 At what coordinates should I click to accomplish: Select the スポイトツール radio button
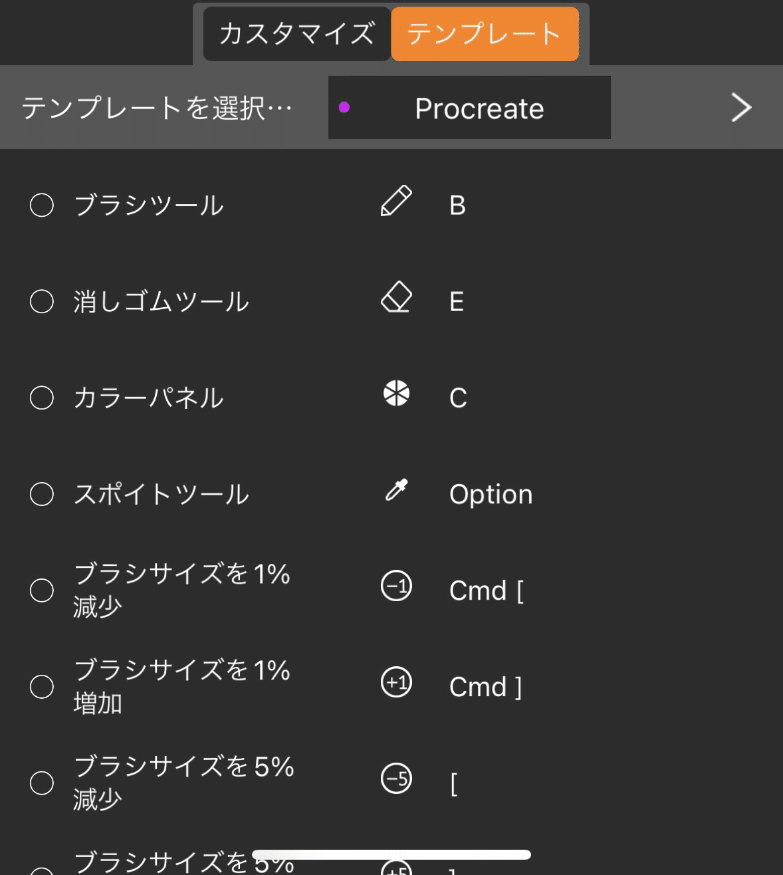pyautogui.click(x=42, y=494)
